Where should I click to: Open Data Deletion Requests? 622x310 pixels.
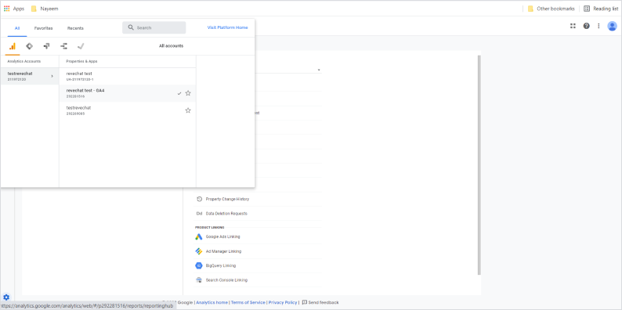coord(226,213)
